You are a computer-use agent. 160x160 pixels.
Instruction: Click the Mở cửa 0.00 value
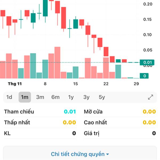click(149, 111)
